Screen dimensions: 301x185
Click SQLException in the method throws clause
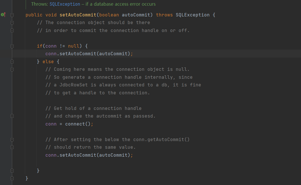tap(192, 15)
